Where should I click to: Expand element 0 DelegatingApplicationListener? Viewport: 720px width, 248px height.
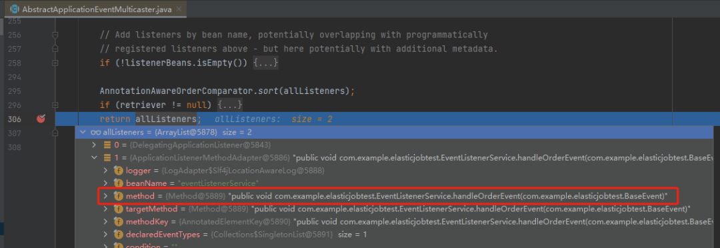(x=95, y=145)
